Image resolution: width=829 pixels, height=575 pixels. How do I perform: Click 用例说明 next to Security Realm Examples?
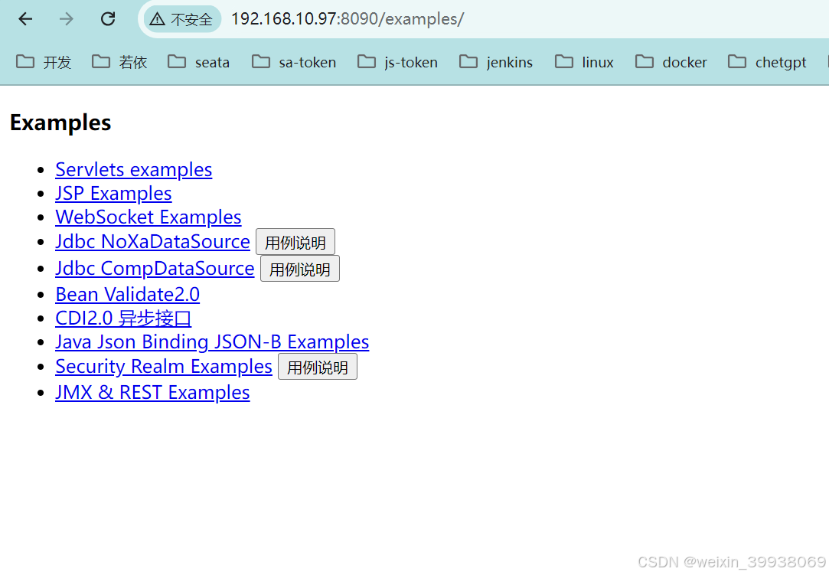click(x=317, y=366)
